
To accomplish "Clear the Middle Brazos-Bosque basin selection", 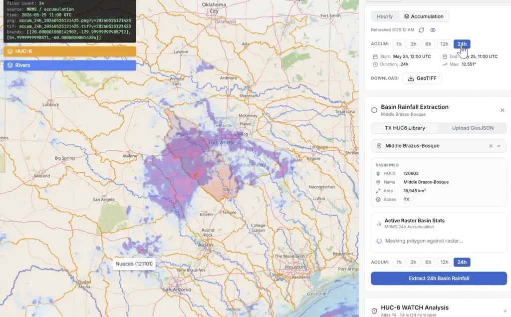I will coord(491,146).
